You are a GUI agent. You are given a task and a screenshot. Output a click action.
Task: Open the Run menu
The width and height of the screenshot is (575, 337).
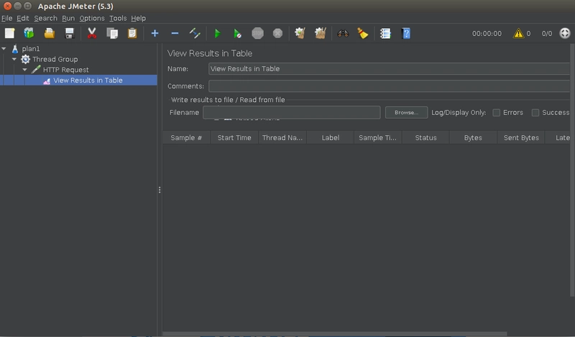(68, 18)
